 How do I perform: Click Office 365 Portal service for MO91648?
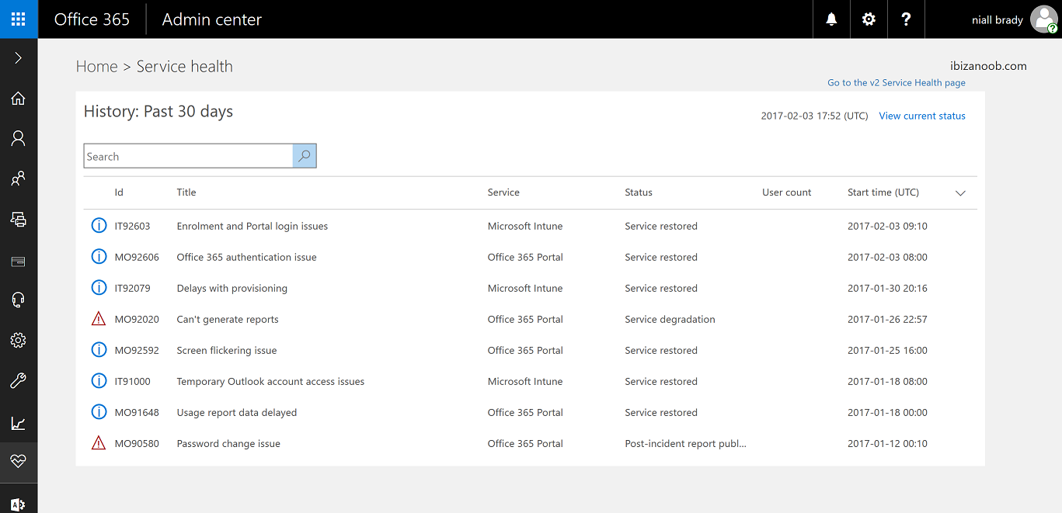pos(525,412)
